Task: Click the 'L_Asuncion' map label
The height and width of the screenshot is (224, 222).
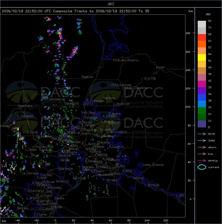Action: pos(121,104)
